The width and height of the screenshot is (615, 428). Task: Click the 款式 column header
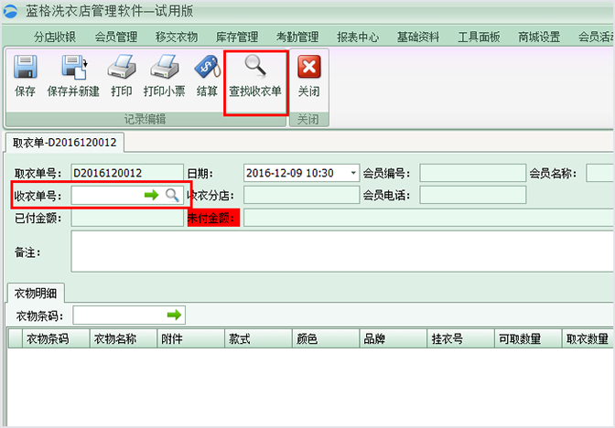pyautogui.click(x=258, y=338)
